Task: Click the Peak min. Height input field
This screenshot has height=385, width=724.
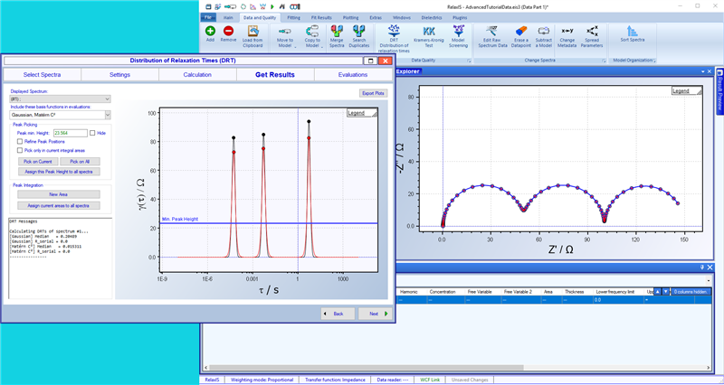Action: [71, 133]
